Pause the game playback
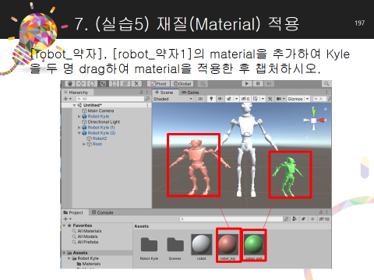The width and height of the screenshot is (374, 280). 258,83
